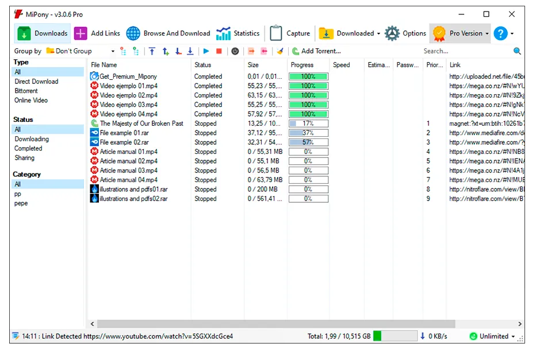536x351 pixels.
Task: Click the decrease priority down arrow
Action: click(178, 51)
